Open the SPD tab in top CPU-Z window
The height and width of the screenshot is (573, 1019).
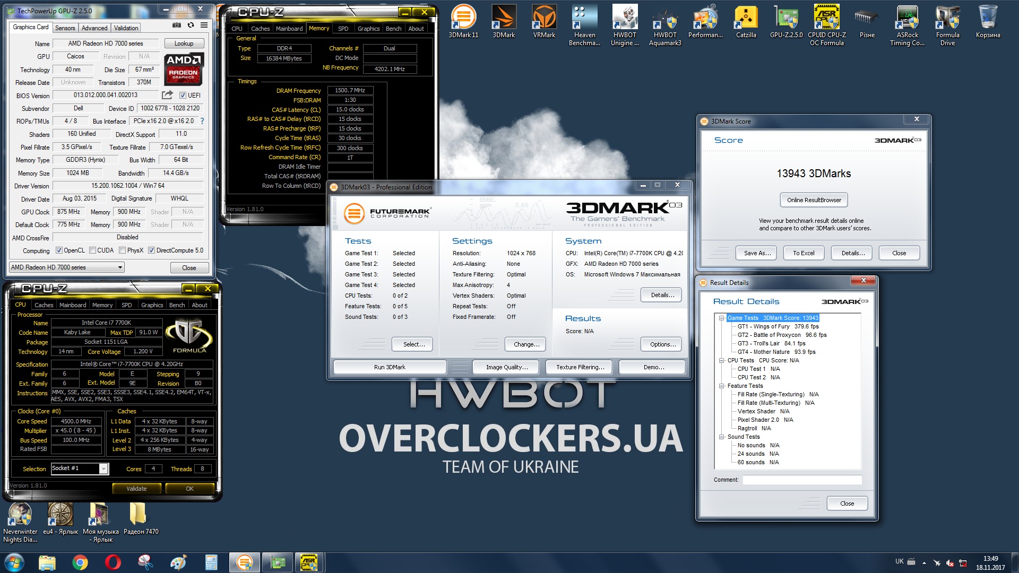point(343,29)
